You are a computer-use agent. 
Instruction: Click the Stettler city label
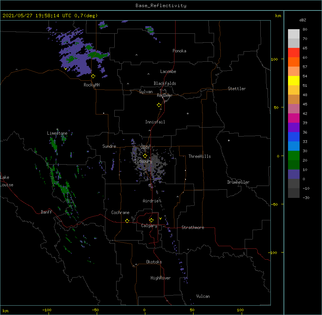coord(237,89)
